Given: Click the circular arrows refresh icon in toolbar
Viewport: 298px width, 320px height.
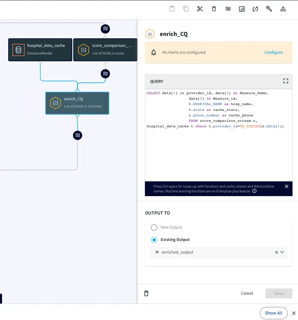Looking at the screenshot, I should pyautogui.click(x=255, y=9).
